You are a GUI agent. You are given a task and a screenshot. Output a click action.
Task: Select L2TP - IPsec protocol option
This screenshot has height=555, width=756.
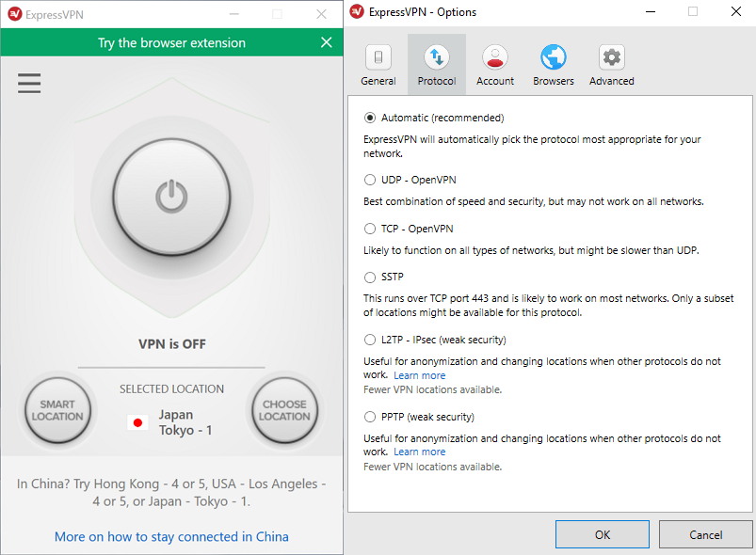point(434,340)
